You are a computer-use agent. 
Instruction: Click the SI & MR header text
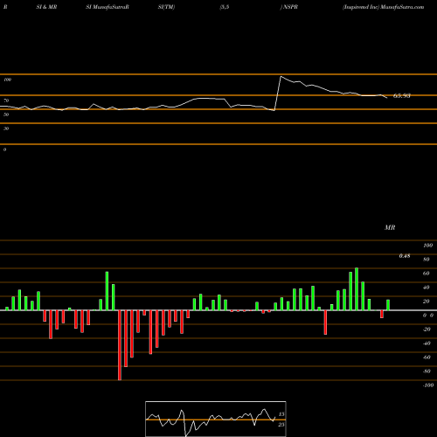pyautogui.click(x=46, y=7)
